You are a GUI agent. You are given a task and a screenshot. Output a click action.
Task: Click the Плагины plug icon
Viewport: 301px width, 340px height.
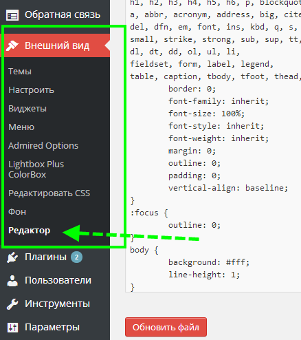(x=12, y=257)
